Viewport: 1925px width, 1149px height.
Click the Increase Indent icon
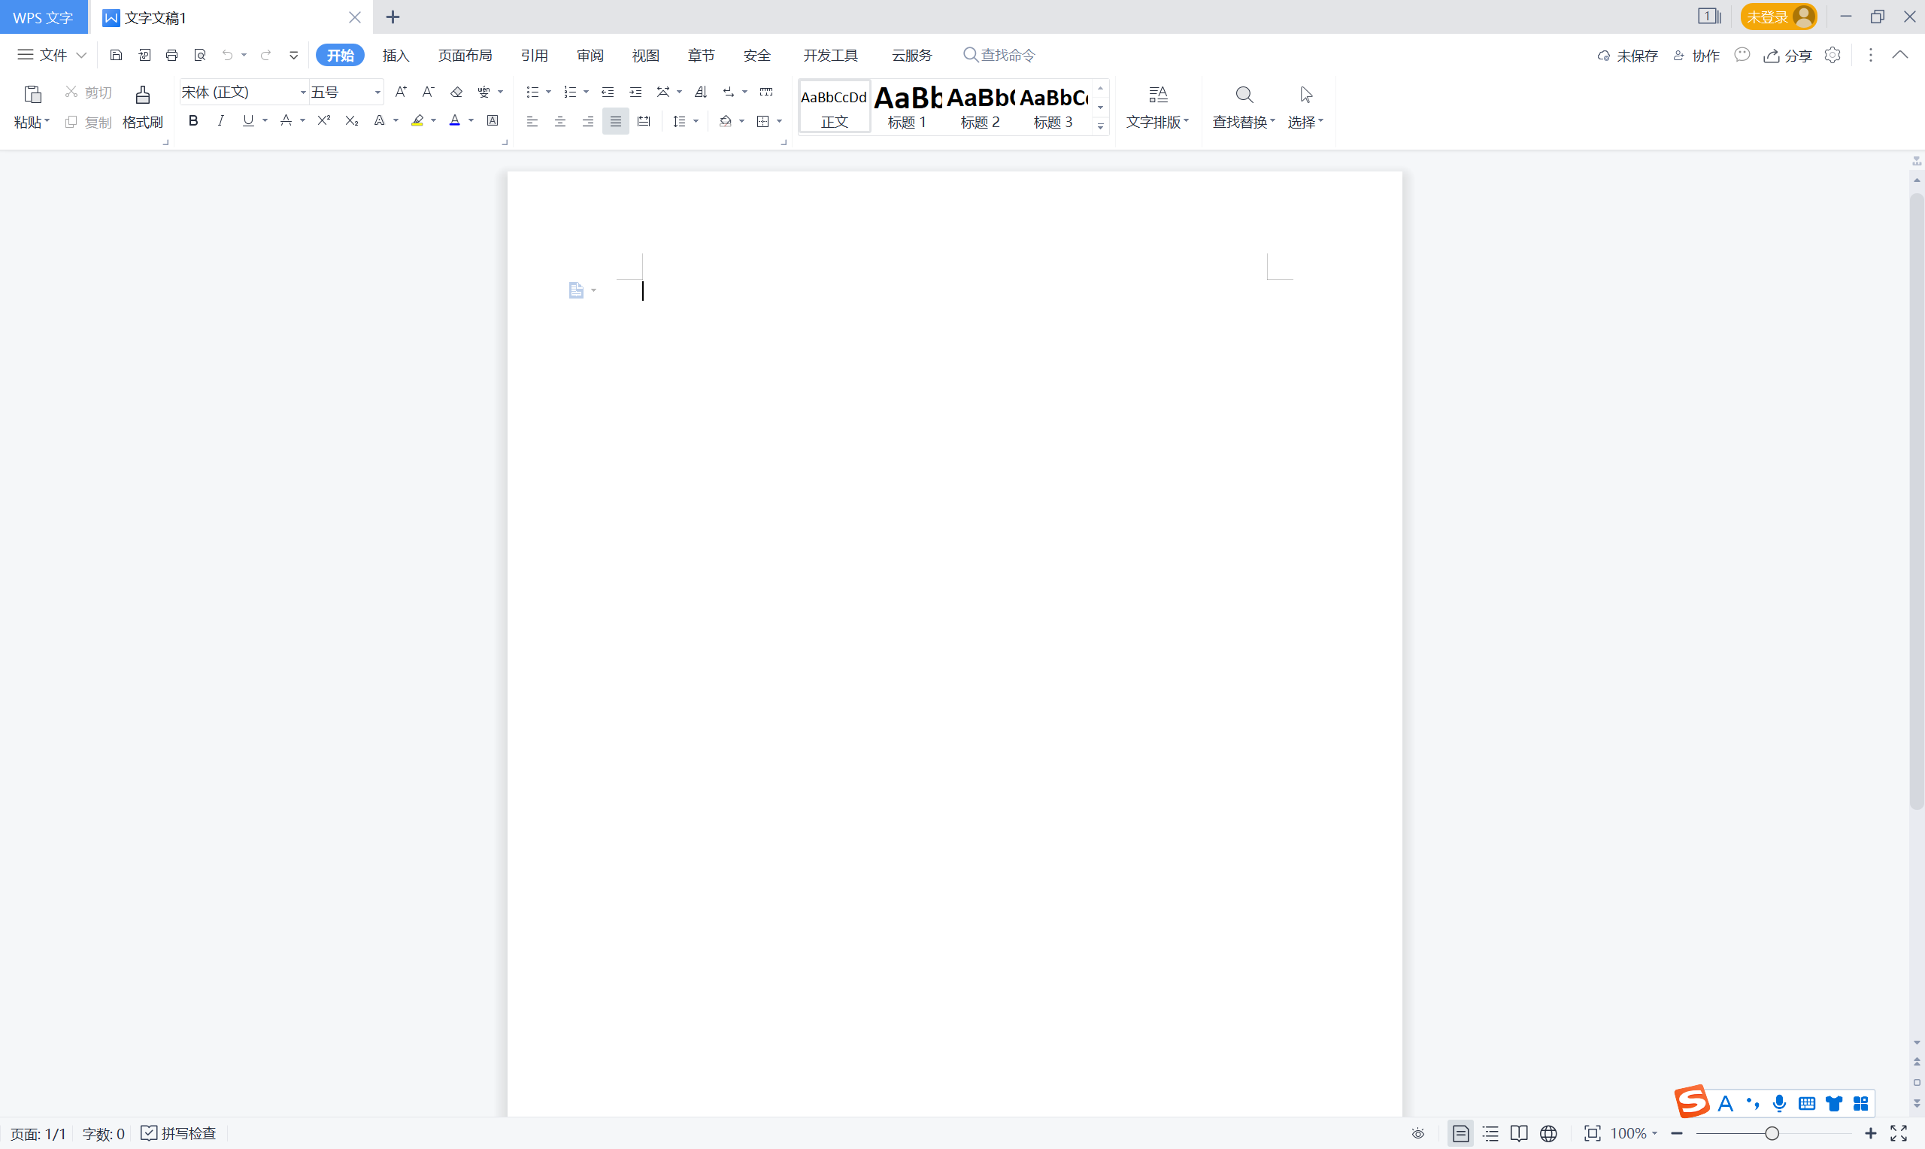click(635, 92)
